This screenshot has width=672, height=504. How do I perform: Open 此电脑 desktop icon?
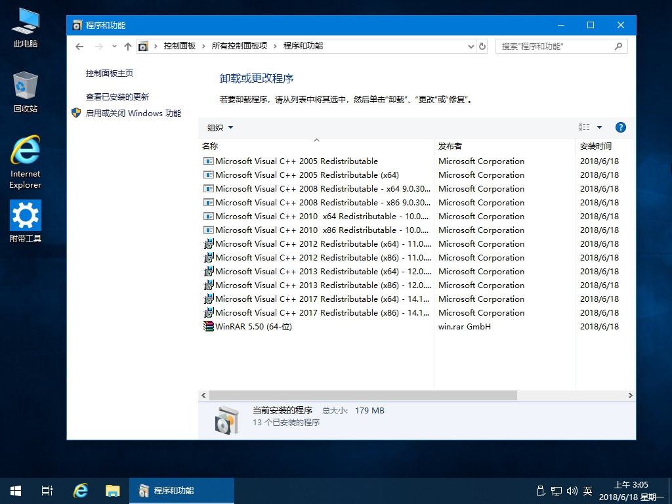(26, 28)
